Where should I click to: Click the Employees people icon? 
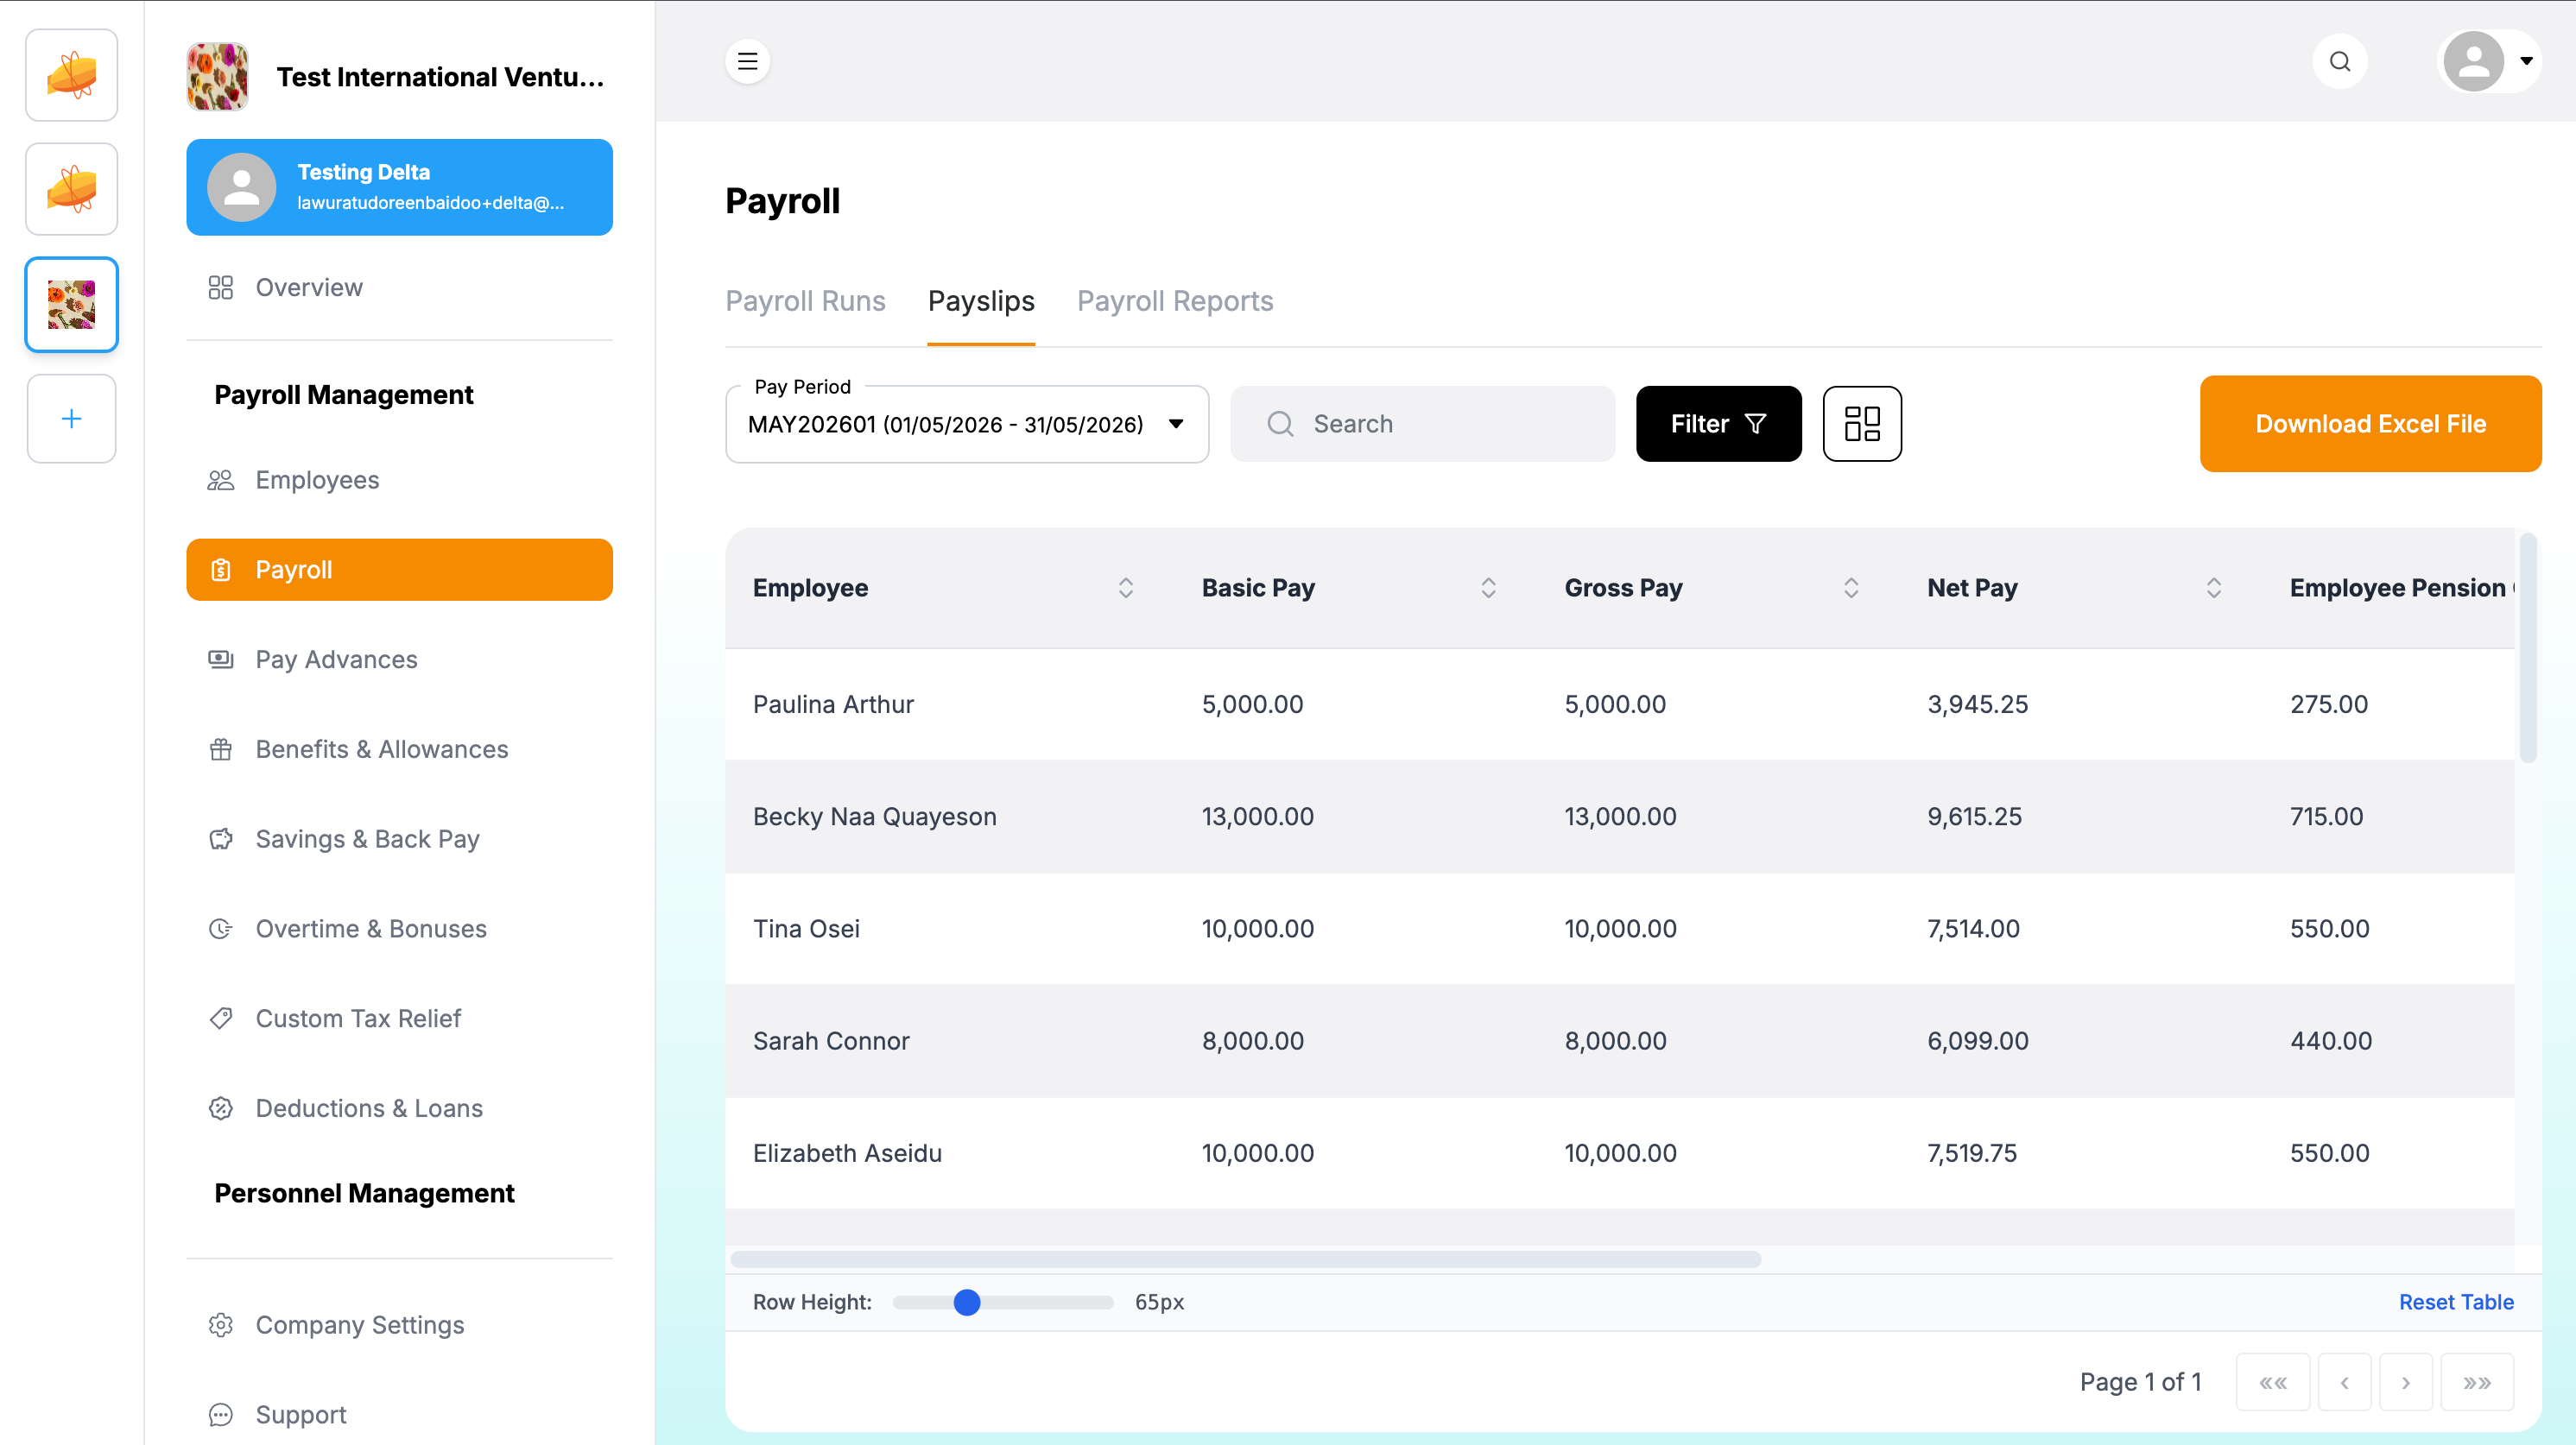(x=220, y=480)
